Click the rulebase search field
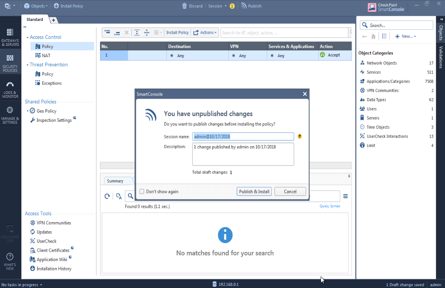 (x=284, y=33)
